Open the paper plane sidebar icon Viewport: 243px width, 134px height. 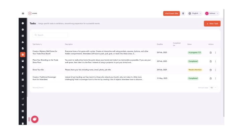click(23, 105)
